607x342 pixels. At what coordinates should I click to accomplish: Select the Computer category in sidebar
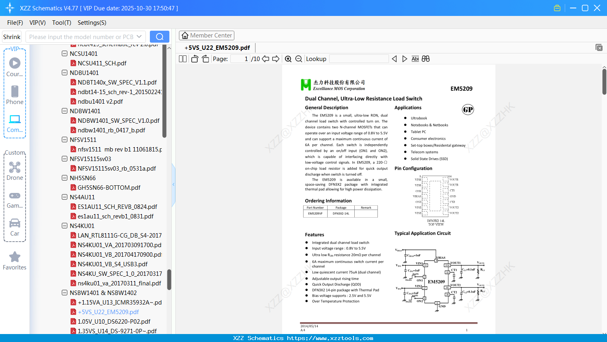click(x=15, y=124)
